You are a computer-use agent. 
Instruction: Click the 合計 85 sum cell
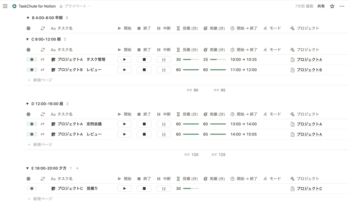point(220,90)
